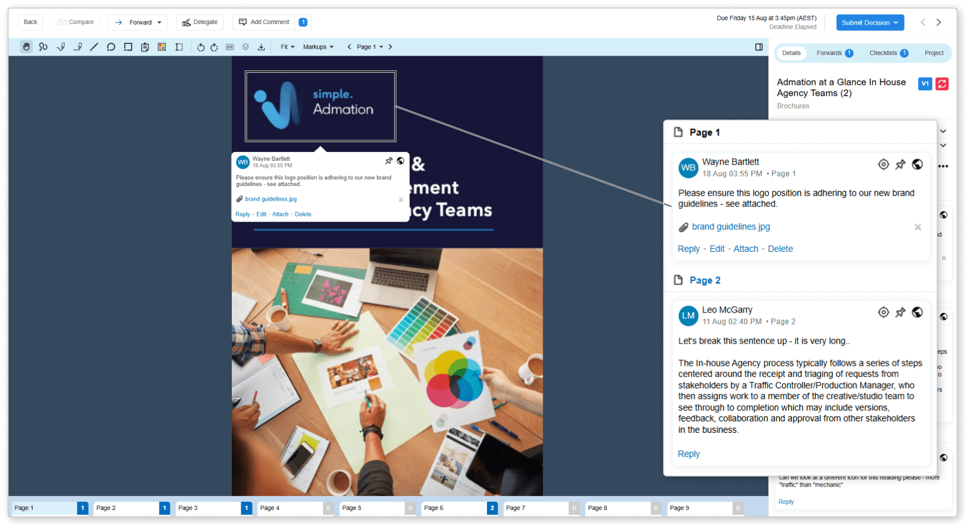Switch to the Forwards tab
969x529 pixels.
[x=834, y=53]
